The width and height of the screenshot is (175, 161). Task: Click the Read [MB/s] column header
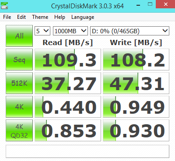[x=68, y=43]
